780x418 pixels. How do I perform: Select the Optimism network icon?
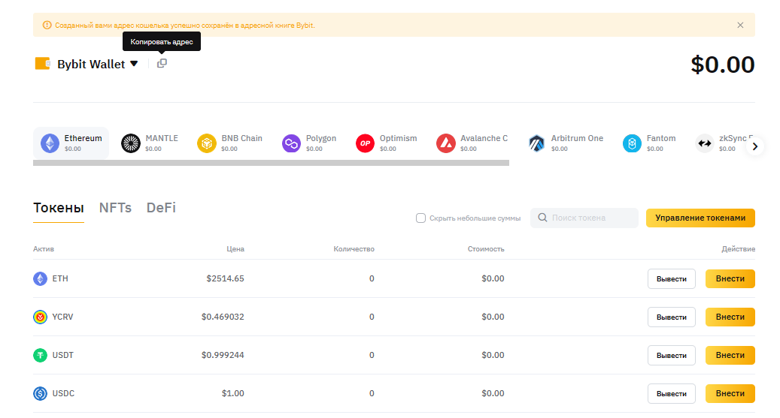(365, 143)
